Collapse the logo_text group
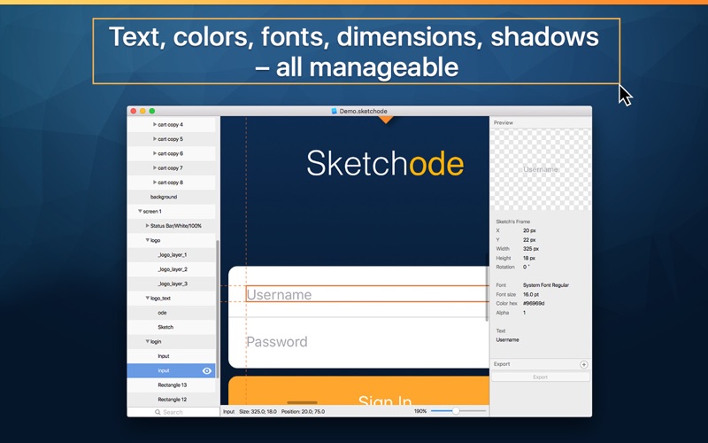This screenshot has width=708, height=443. tap(147, 298)
